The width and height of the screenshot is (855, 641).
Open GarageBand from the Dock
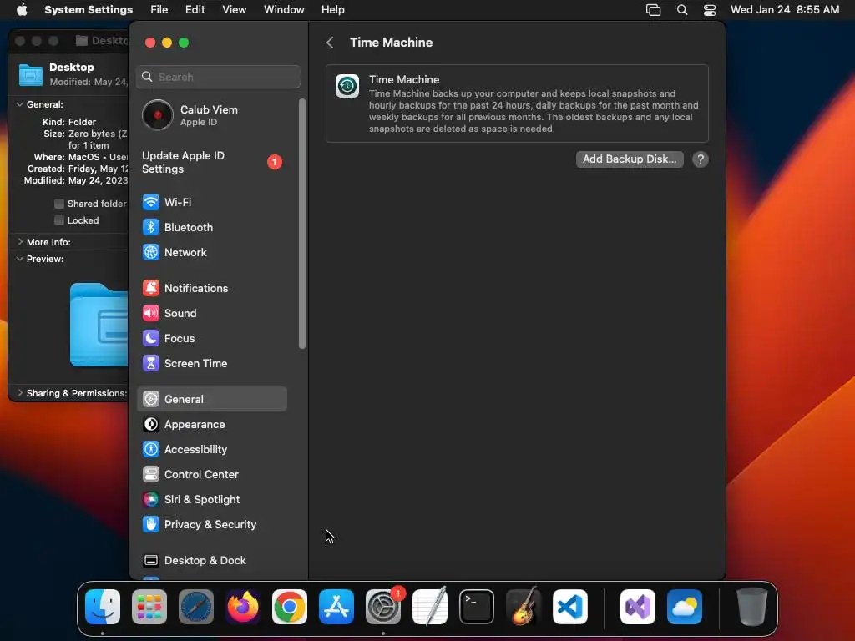[524, 607]
